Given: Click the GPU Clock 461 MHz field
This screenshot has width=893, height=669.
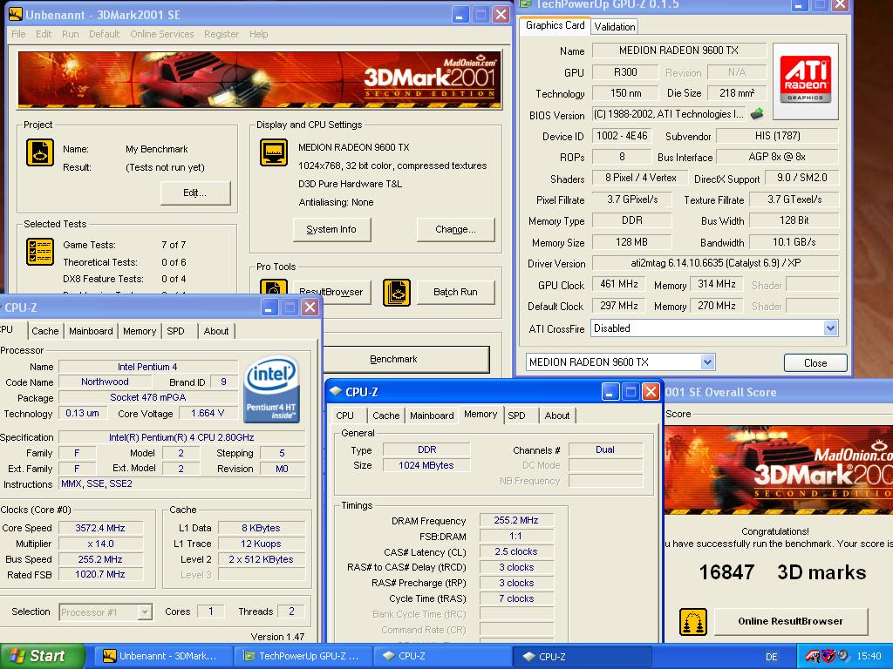Looking at the screenshot, I should [x=619, y=284].
